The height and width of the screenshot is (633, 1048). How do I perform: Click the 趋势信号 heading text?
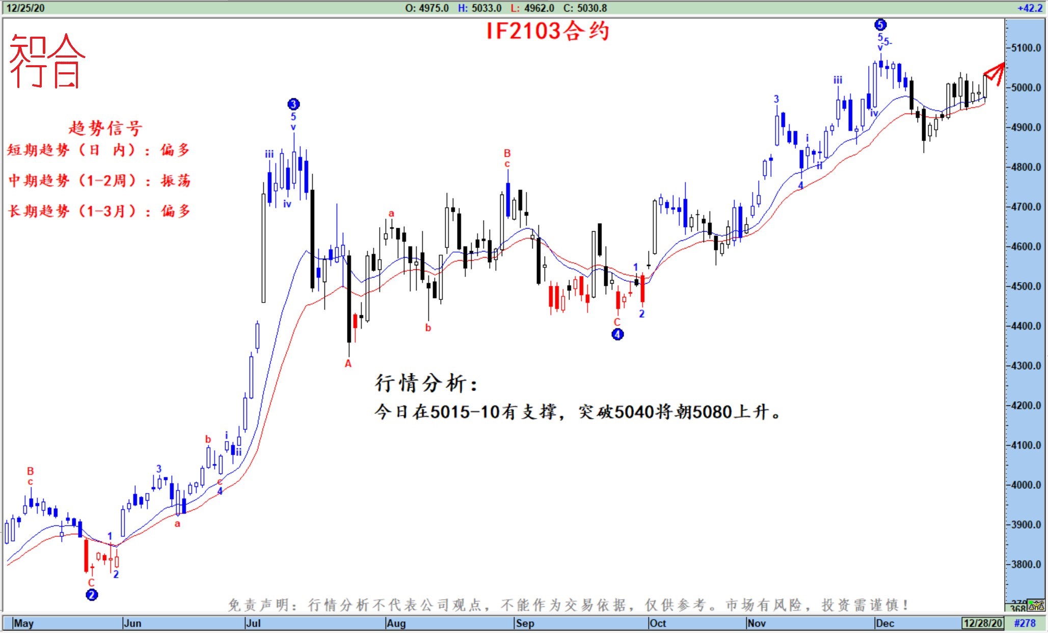(105, 128)
